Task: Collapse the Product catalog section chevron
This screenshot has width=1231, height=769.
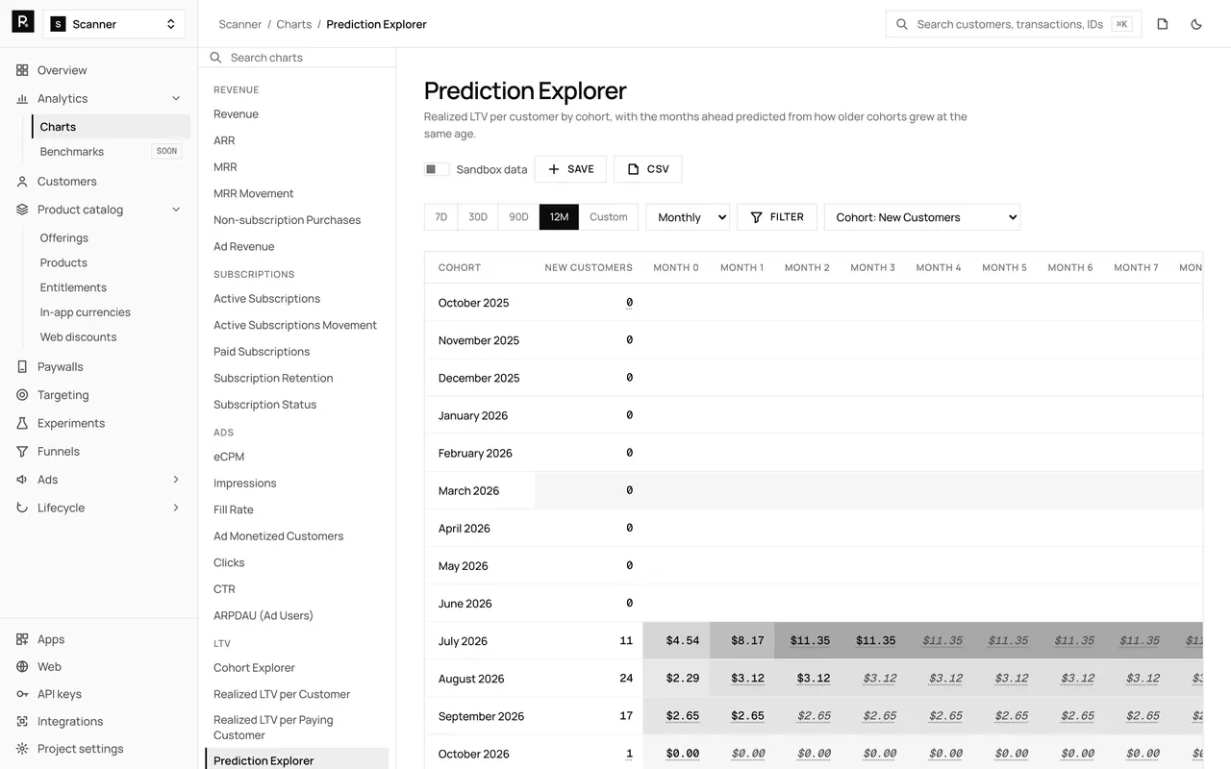Action: (x=176, y=210)
